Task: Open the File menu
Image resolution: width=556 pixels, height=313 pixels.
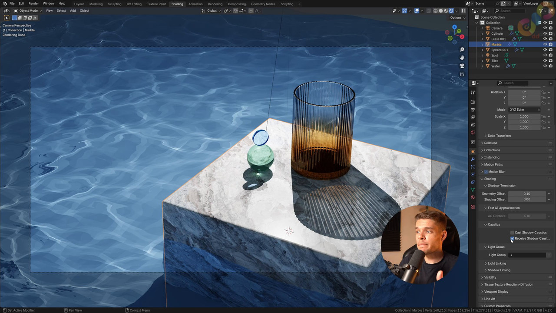Action: (x=12, y=3)
